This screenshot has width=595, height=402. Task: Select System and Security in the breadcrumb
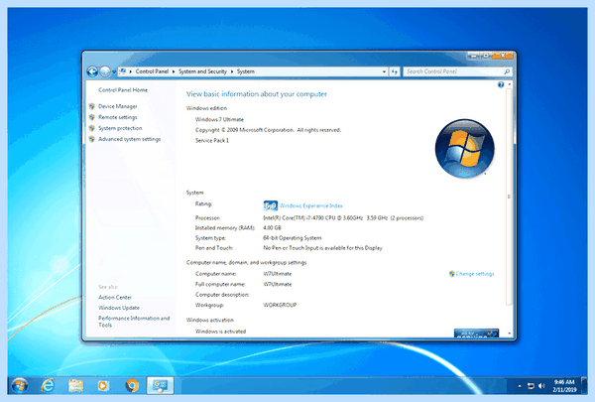pyautogui.click(x=202, y=71)
